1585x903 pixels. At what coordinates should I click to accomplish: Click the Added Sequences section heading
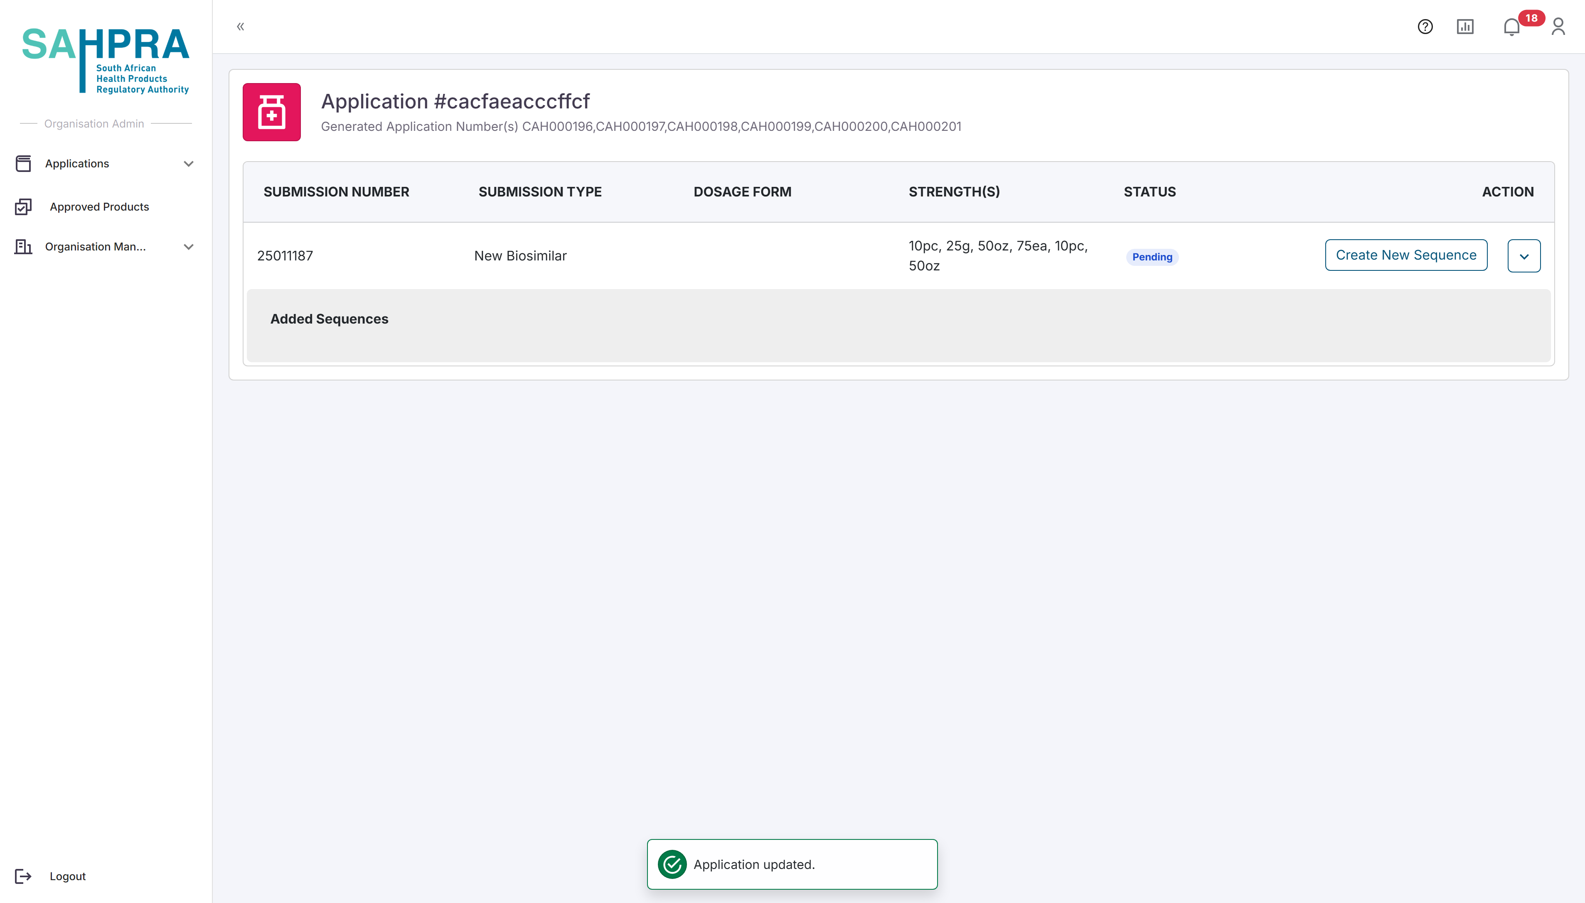(x=330, y=319)
